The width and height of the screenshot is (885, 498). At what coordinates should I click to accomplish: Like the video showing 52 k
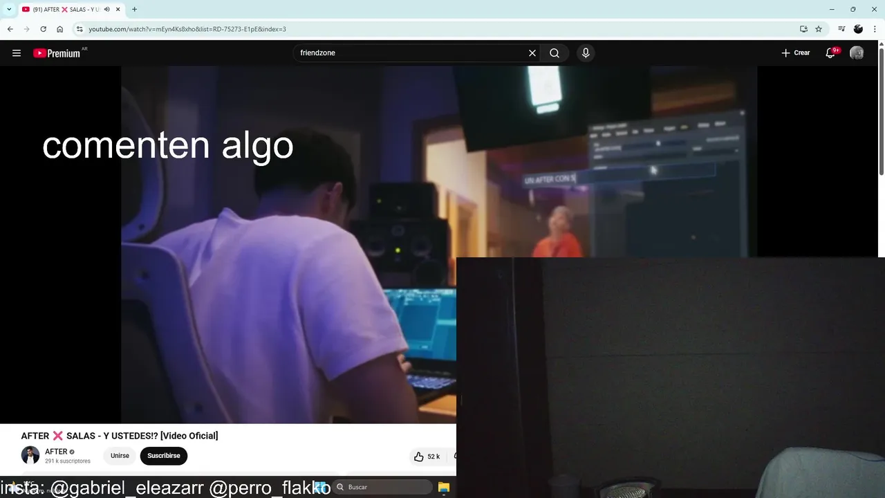tap(427, 456)
